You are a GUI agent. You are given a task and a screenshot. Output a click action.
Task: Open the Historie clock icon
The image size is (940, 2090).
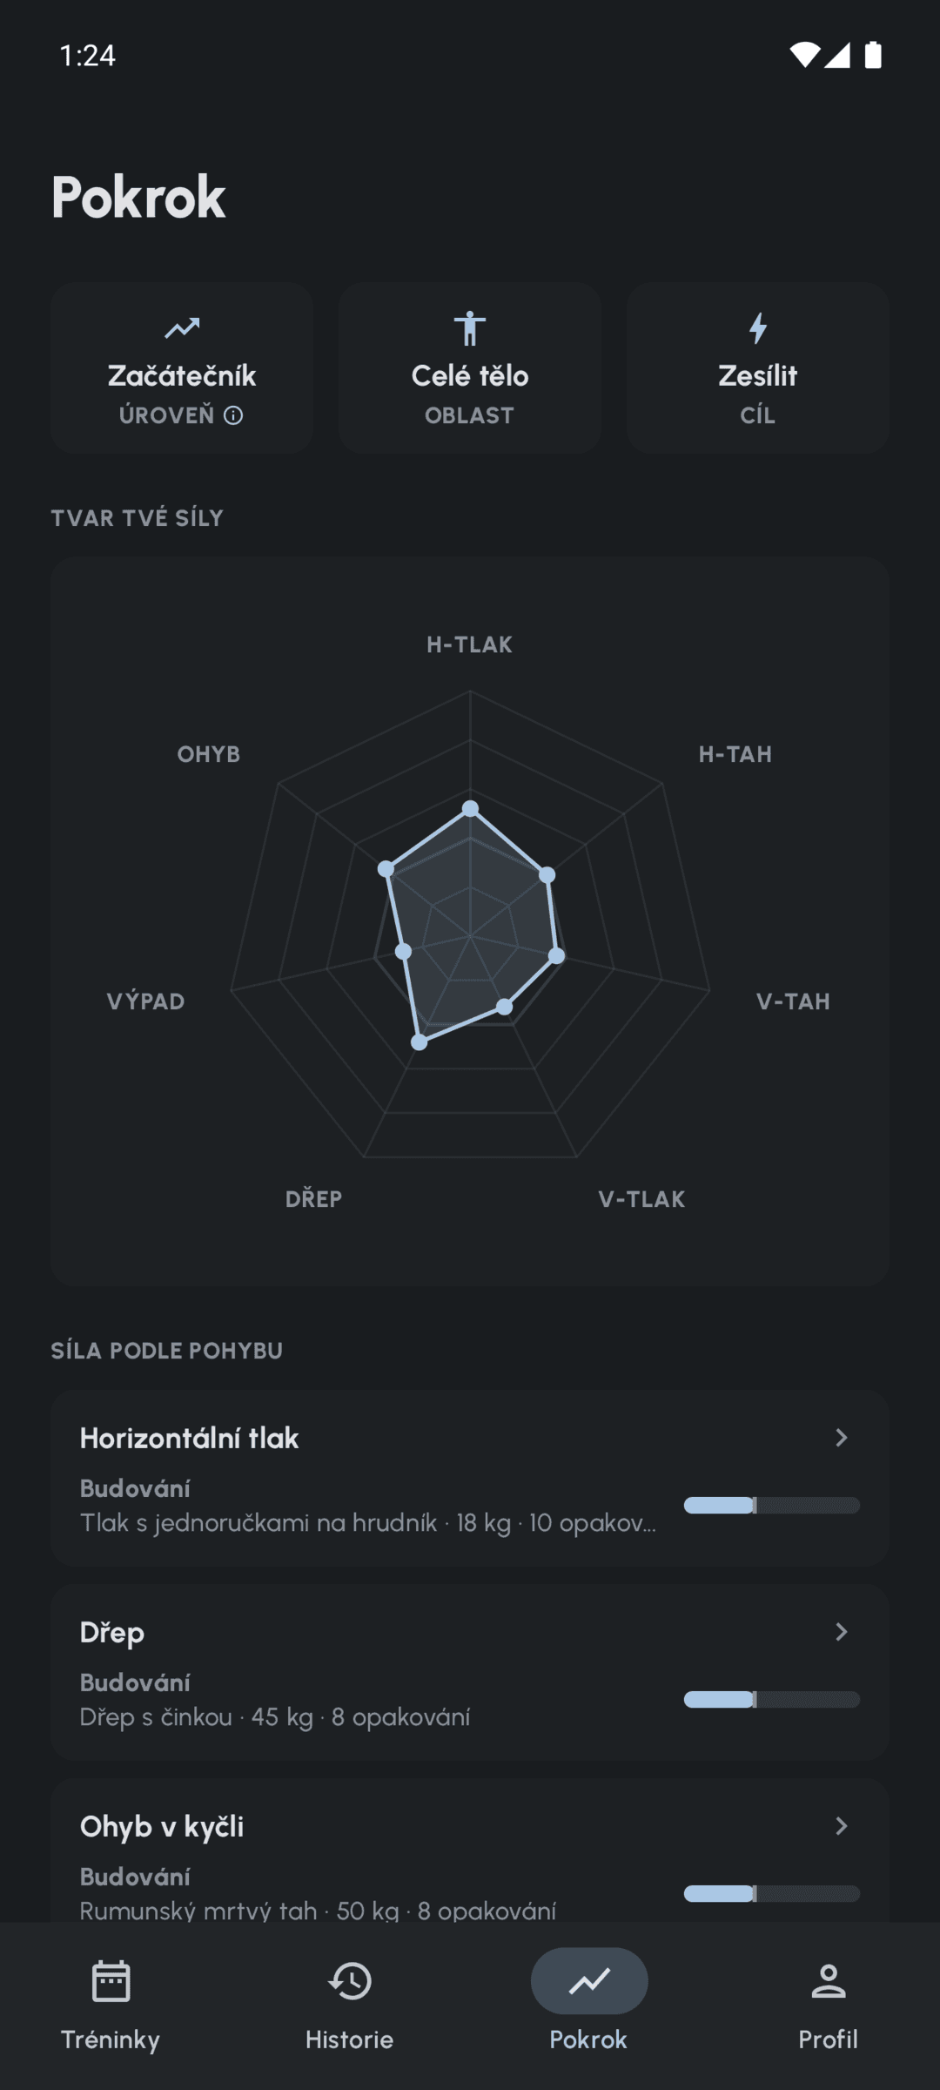[x=350, y=1981]
